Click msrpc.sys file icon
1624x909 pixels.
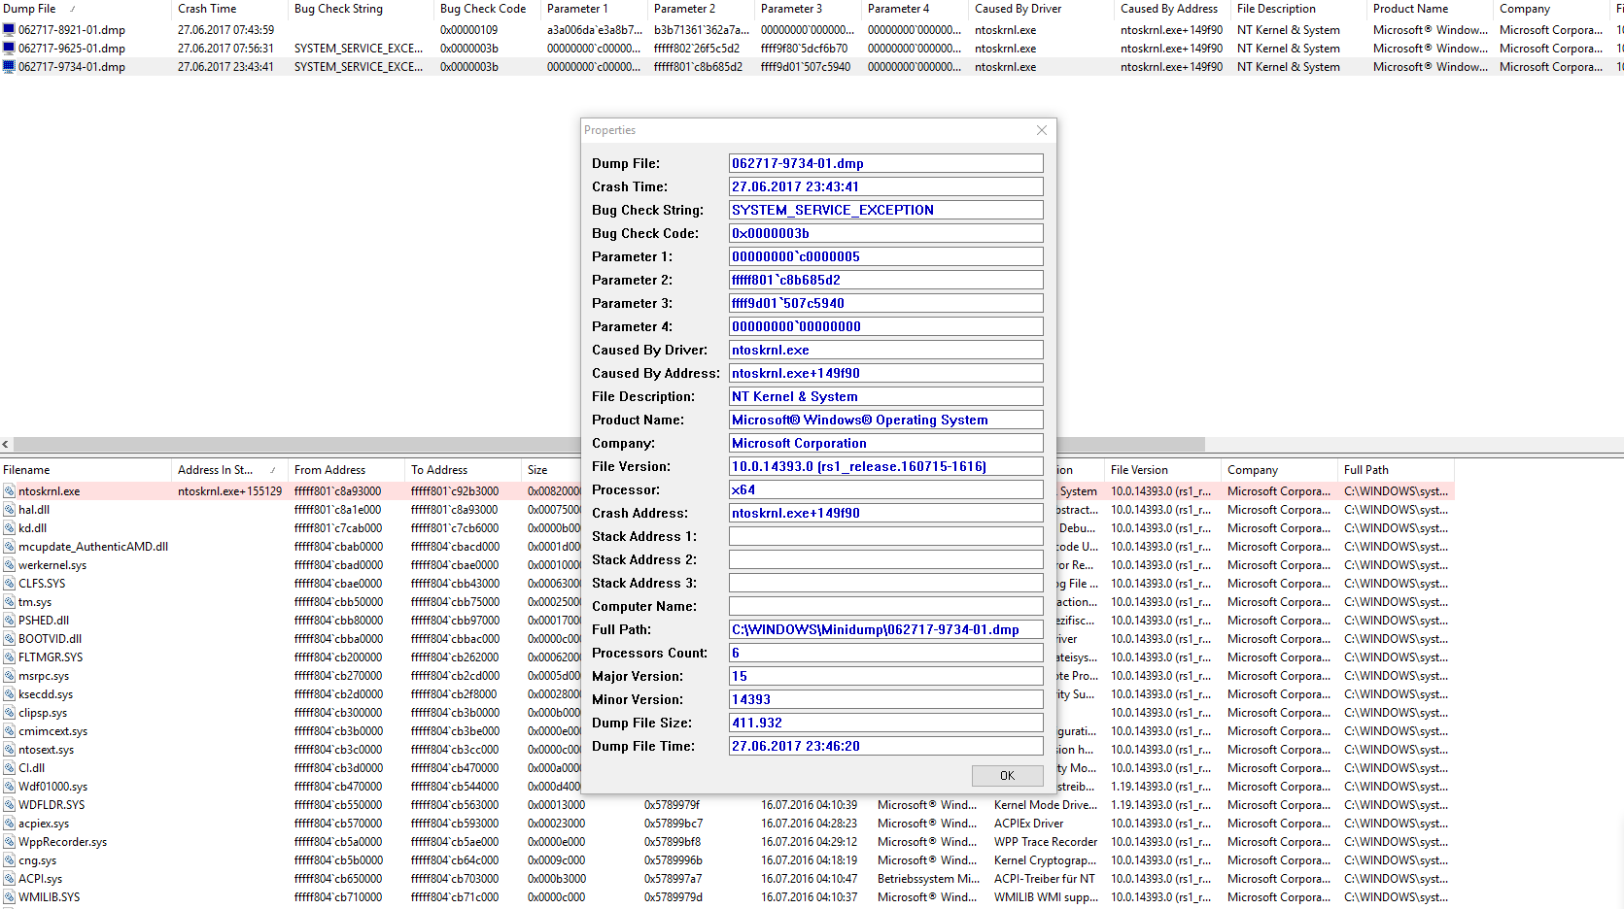click(x=9, y=676)
